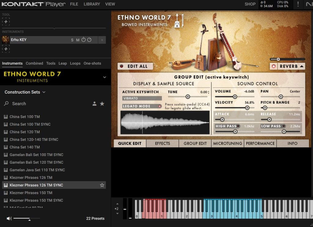Toggle the Legato Mode switch

[160, 106]
